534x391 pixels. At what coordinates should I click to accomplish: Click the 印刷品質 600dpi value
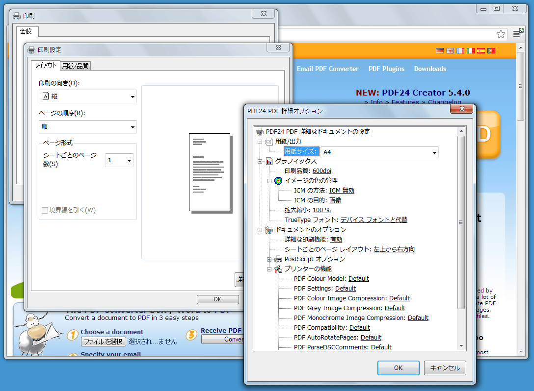pos(322,171)
